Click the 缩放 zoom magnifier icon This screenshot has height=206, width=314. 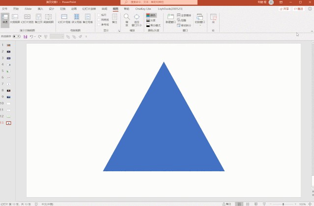[127, 19]
